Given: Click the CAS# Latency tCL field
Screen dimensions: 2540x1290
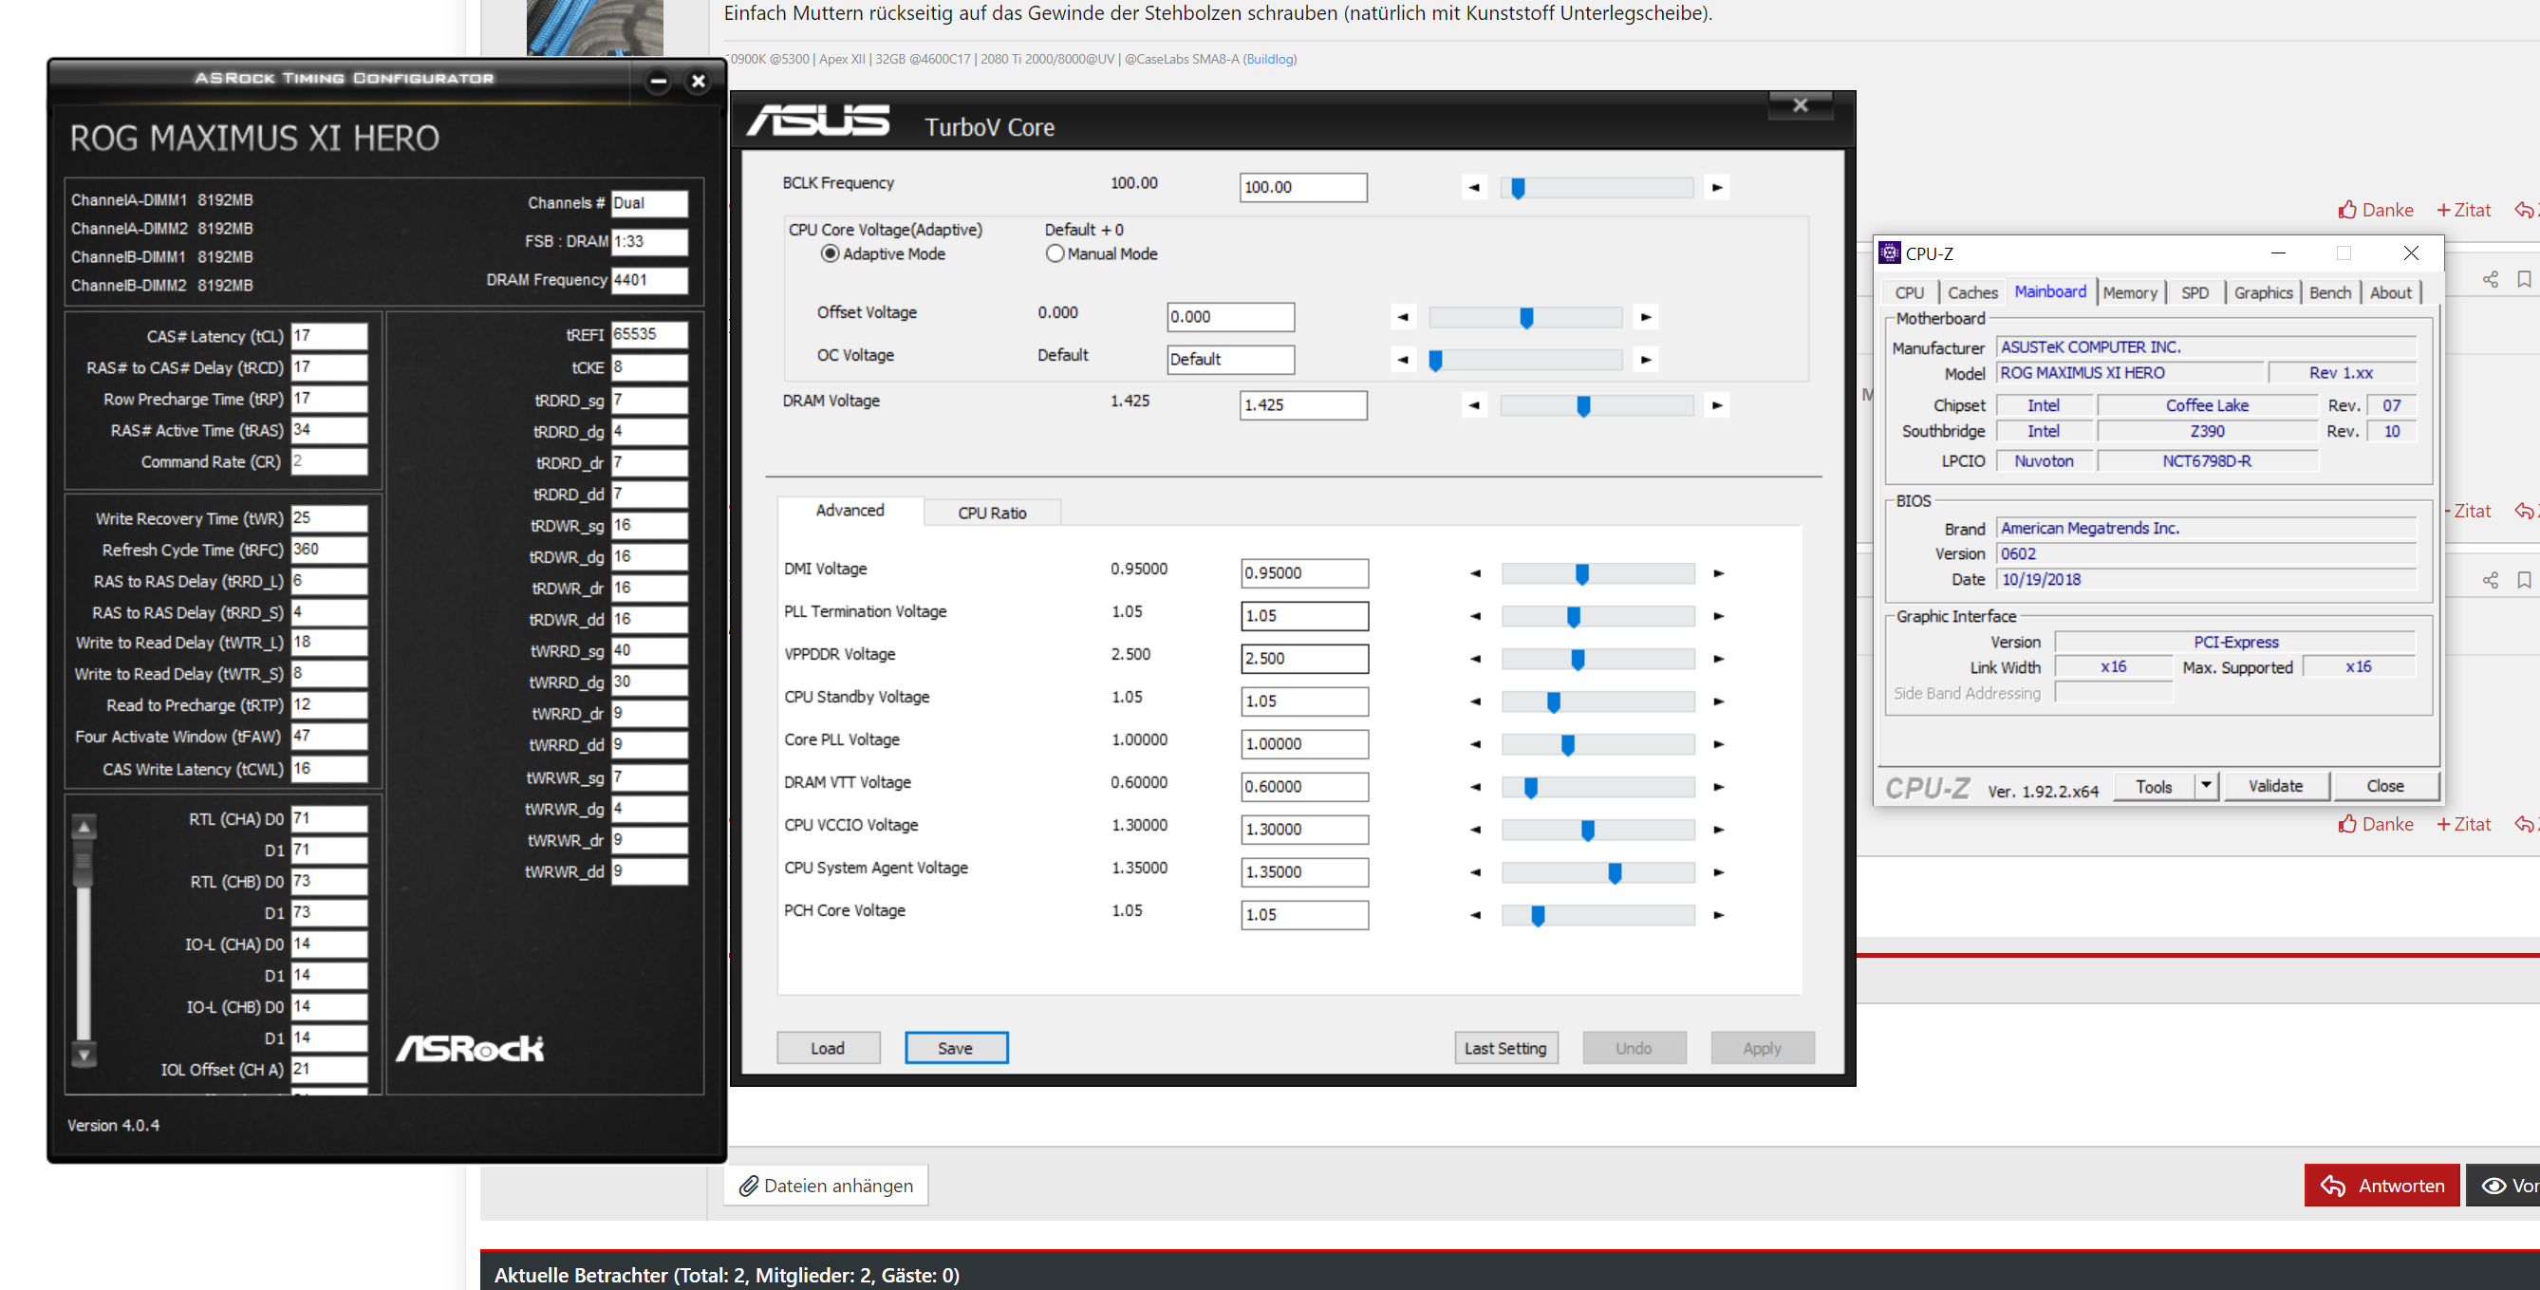Looking at the screenshot, I should [329, 336].
